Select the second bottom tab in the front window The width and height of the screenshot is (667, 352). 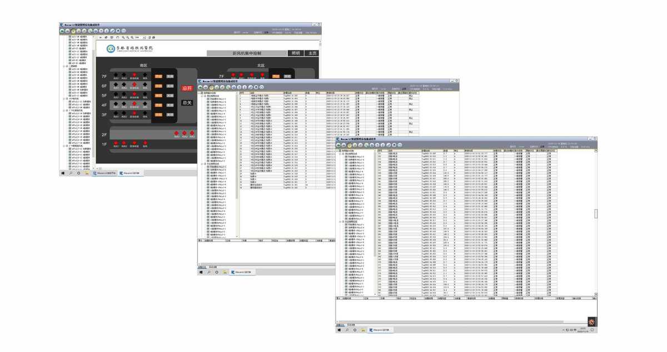click(351, 324)
